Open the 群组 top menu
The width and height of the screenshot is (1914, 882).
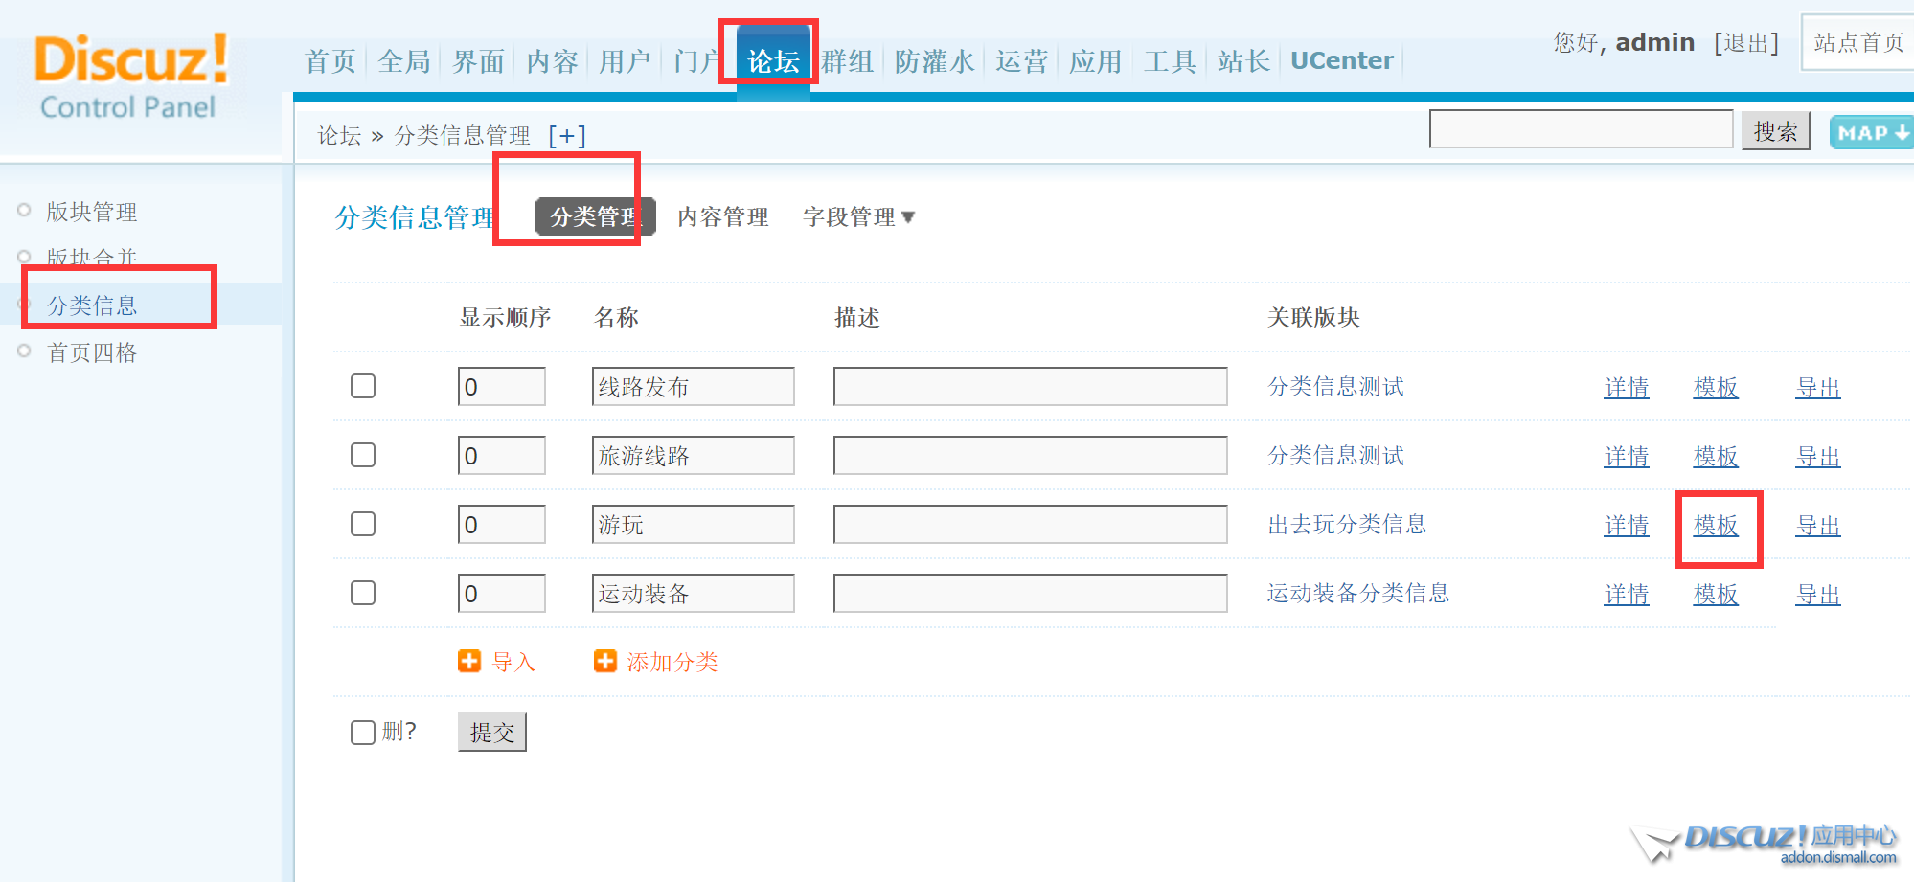point(848,61)
